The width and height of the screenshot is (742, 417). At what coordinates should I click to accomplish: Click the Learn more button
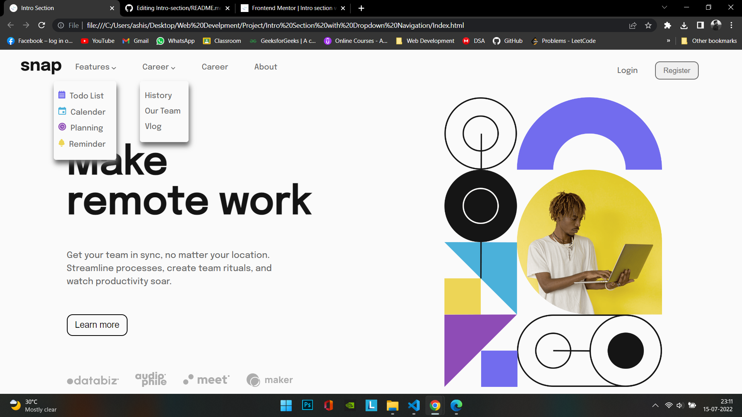(97, 325)
